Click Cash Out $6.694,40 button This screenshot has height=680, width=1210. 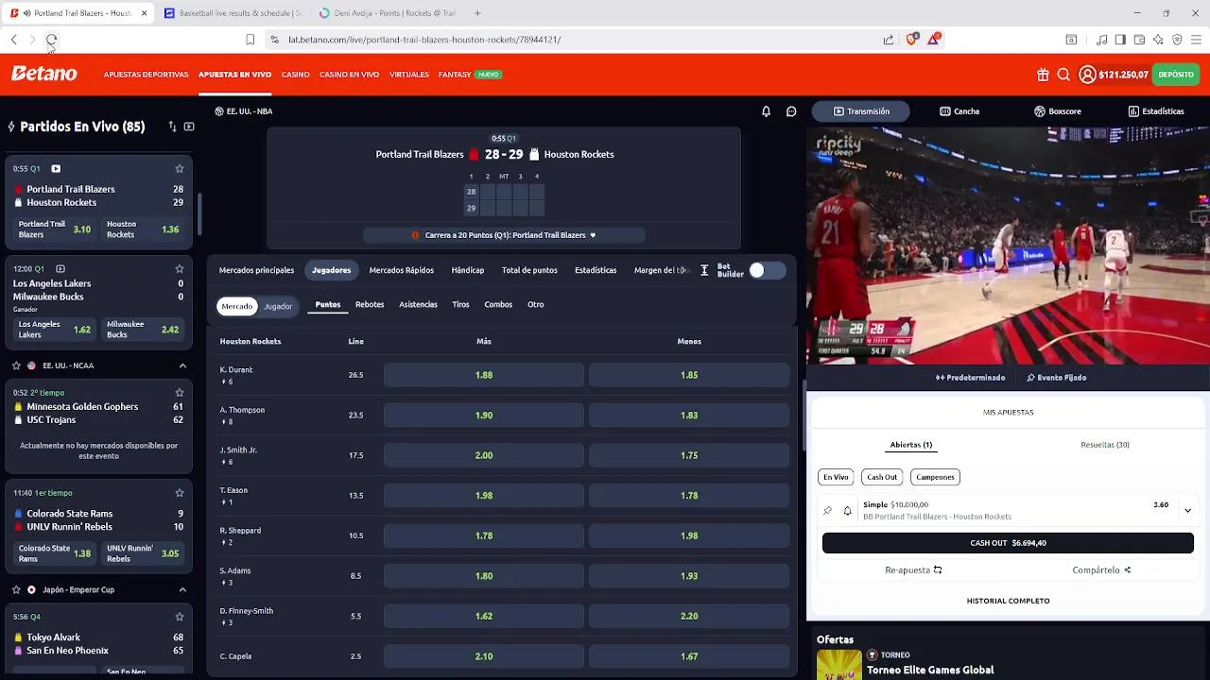1008,543
